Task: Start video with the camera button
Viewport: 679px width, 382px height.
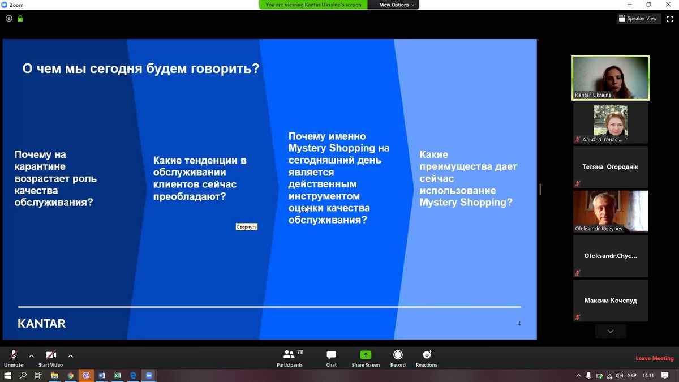Action: (50, 358)
